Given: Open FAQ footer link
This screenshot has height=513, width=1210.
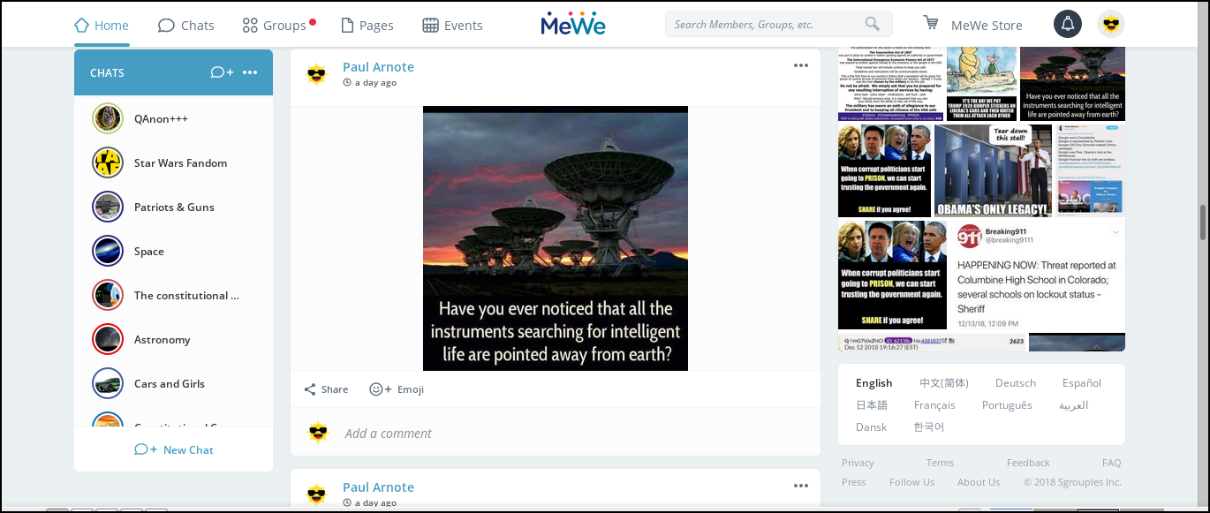Looking at the screenshot, I should (1111, 463).
